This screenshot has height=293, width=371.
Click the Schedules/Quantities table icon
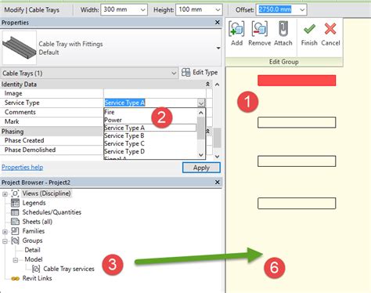15,212
